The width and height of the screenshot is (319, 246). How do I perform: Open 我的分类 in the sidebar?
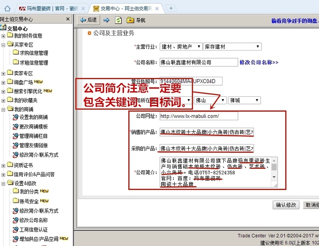click(x=29, y=191)
